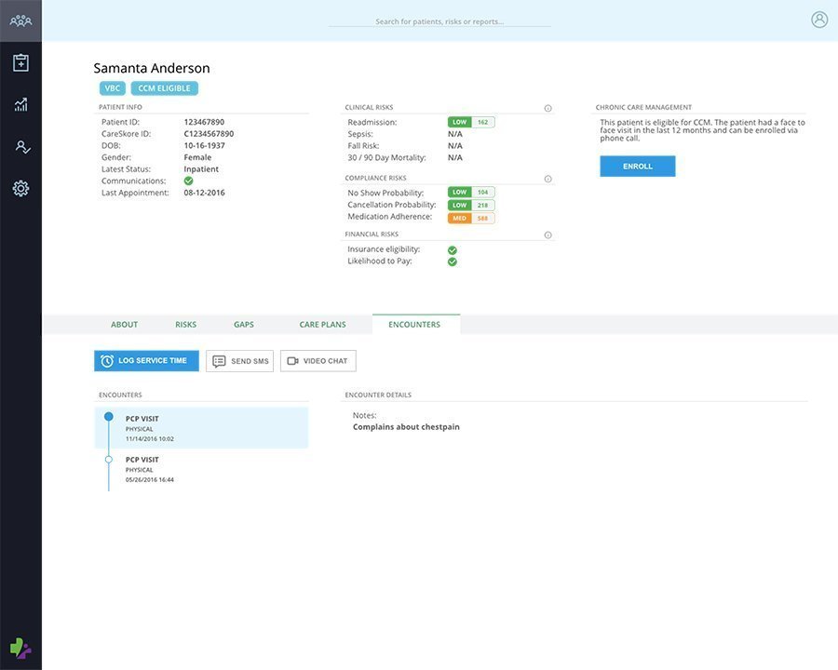
Task: Open the patients group icon in sidebar
Action: click(20, 20)
